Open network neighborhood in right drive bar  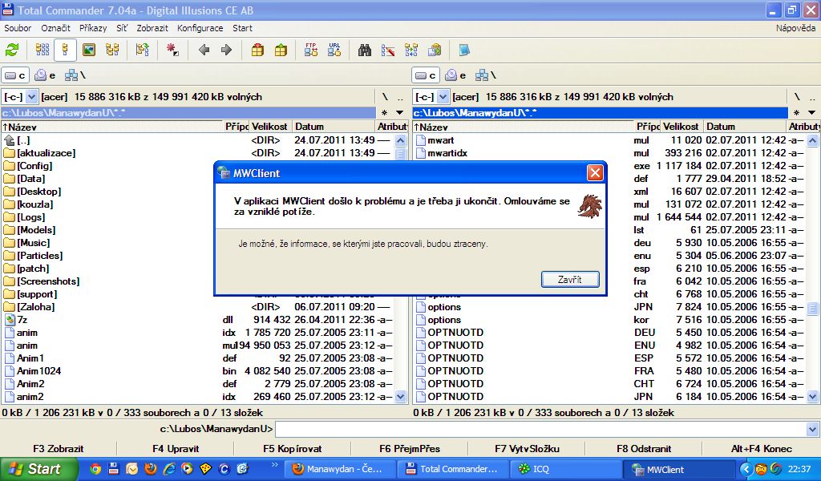click(x=485, y=76)
